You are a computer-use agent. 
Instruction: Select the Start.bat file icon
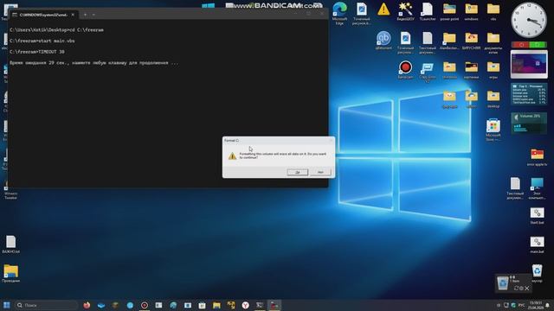point(537,216)
